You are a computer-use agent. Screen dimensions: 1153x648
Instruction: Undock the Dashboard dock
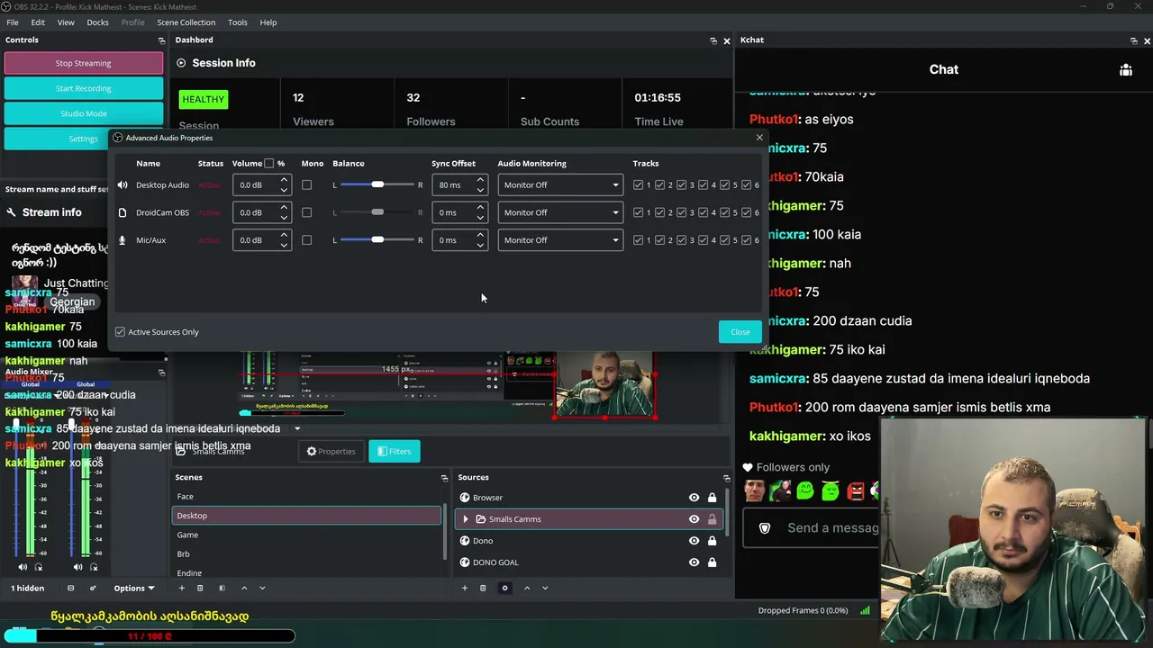pyautogui.click(x=713, y=40)
